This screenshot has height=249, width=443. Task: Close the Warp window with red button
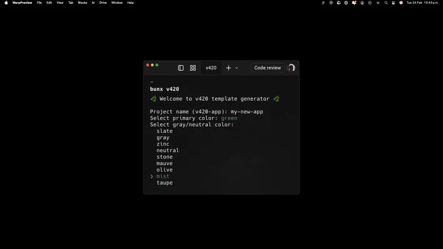pos(147,65)
